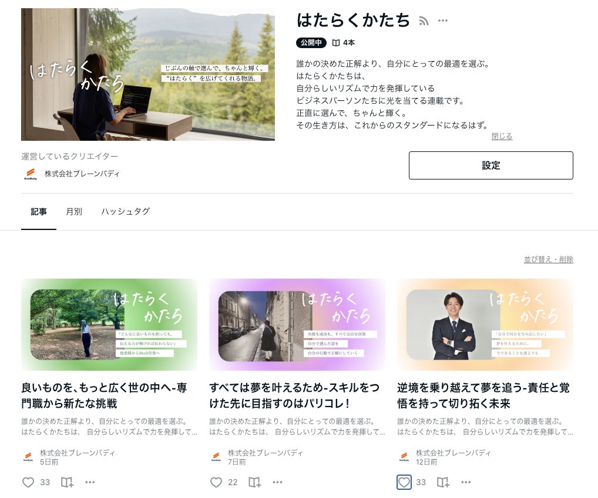Click the 設定 button
Viewport: 598px width, 498px height.
click(x=491, y=165)
